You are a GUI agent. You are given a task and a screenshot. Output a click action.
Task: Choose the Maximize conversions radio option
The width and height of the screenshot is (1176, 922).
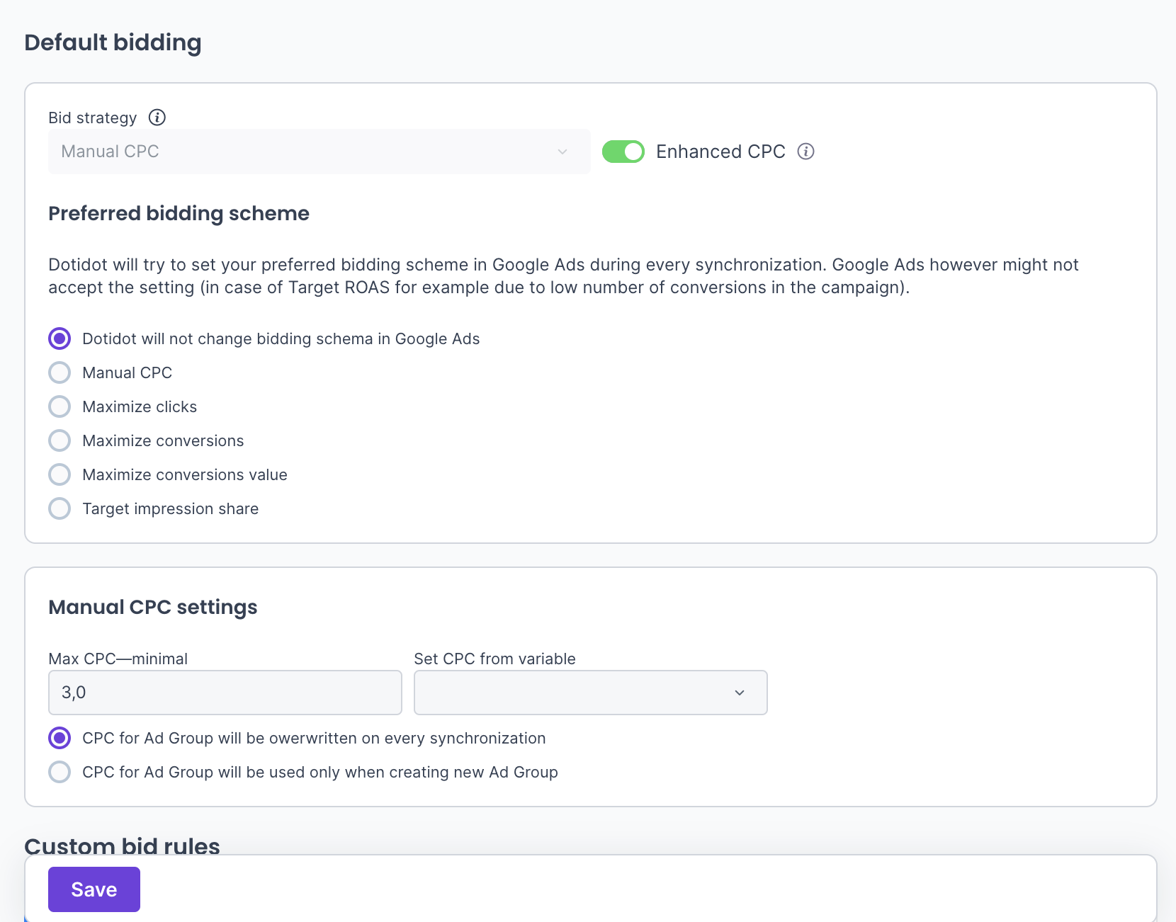point(60,440)
